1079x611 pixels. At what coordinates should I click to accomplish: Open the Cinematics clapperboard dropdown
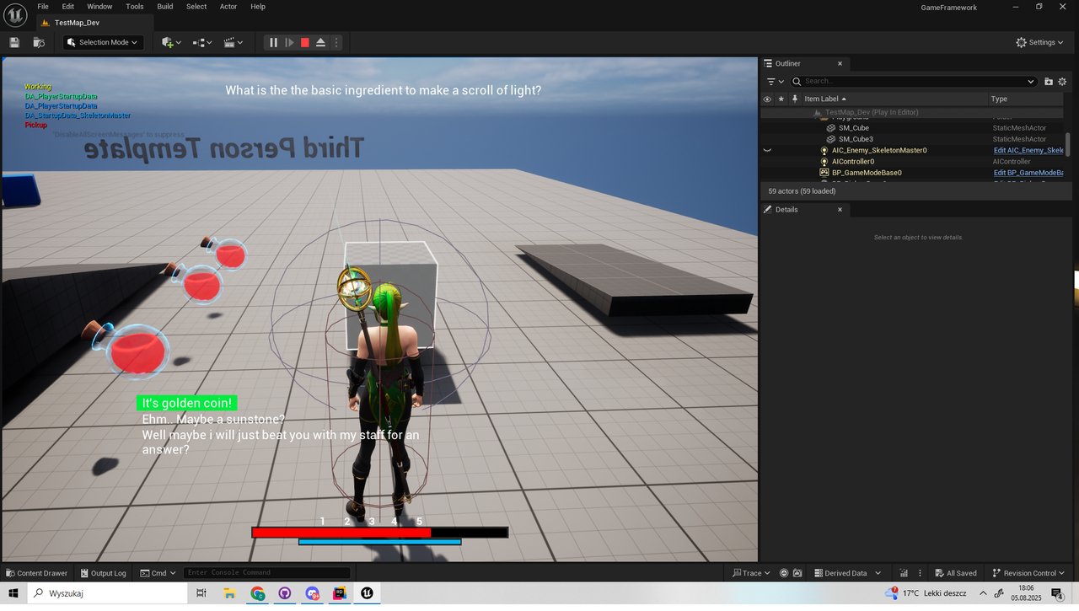click(234, 42)
